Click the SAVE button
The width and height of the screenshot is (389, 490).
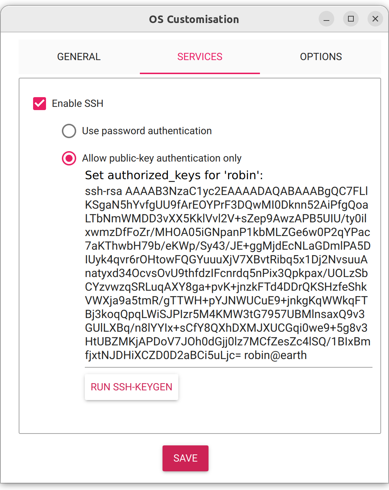[x=185, y=458]
